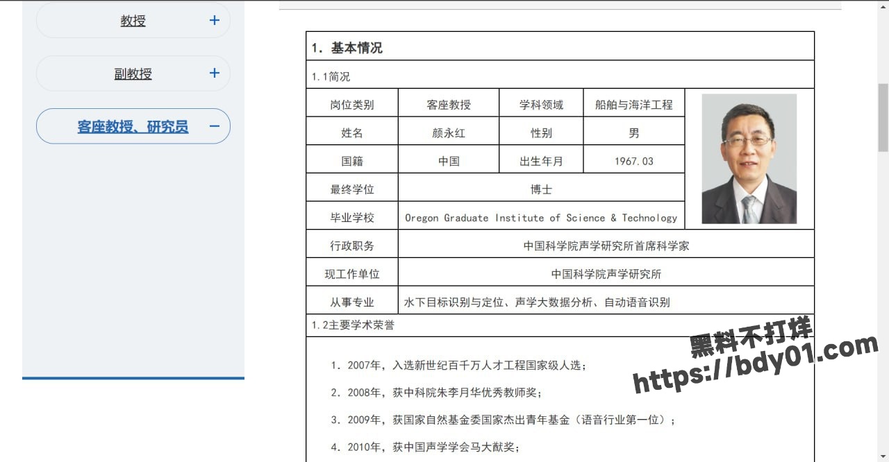Expand the 教授 section plus icon
889x462 pixels.
tap(215, 20)
